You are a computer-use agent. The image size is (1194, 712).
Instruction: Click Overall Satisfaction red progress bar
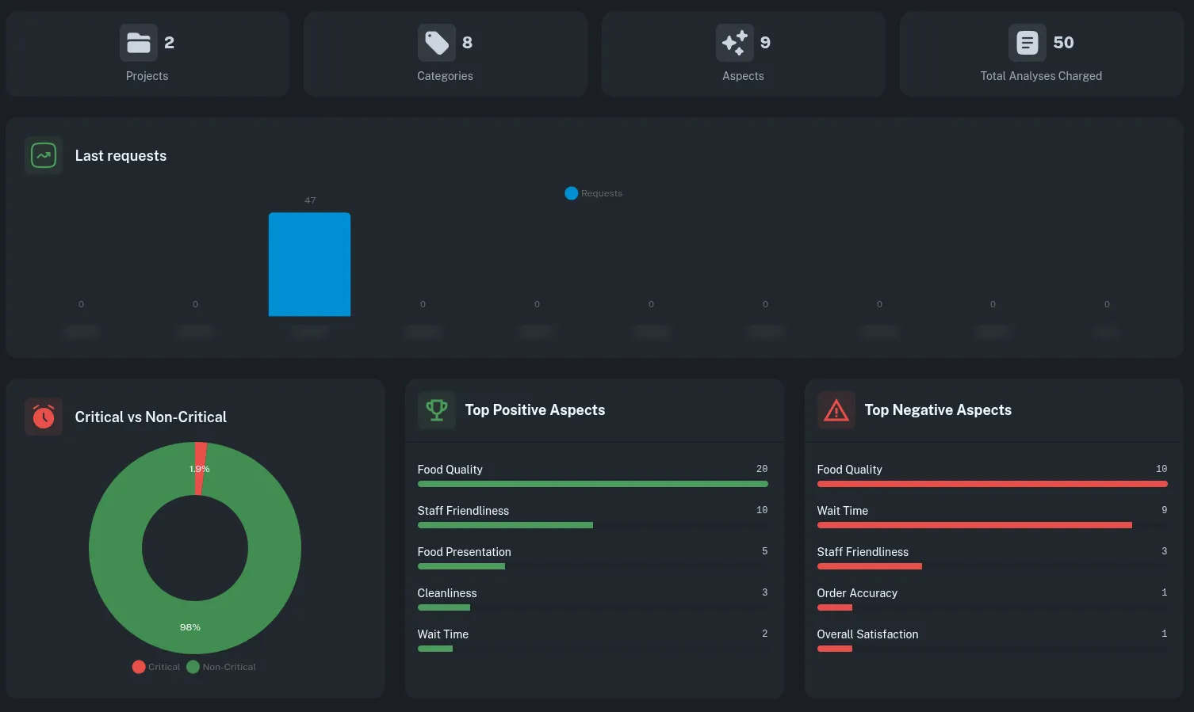click(835, 649)
